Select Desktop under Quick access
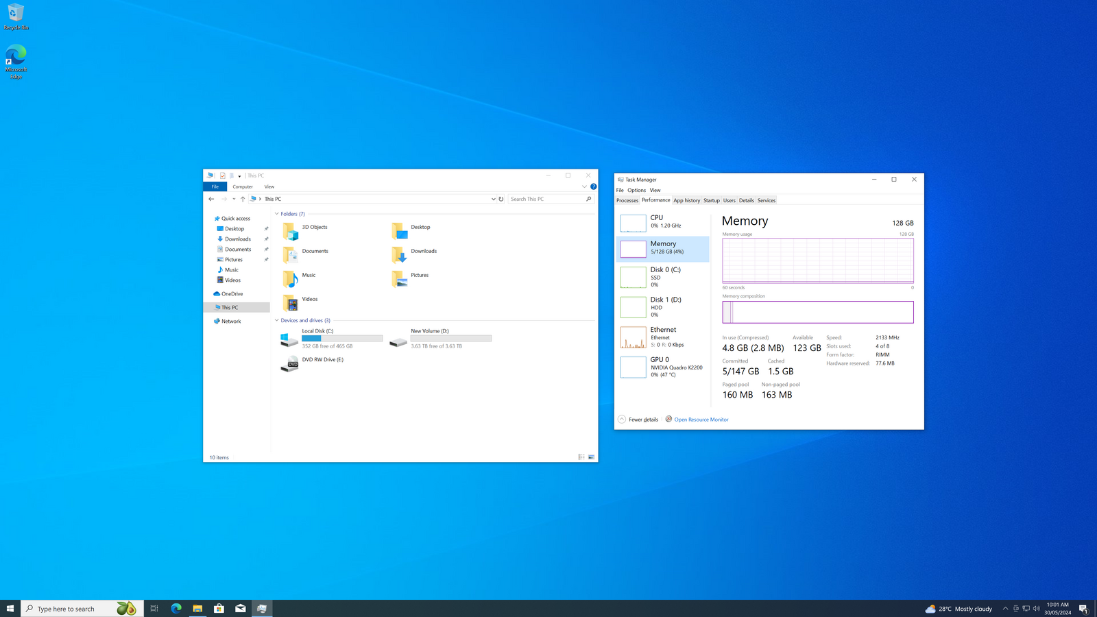 point(234,229)
